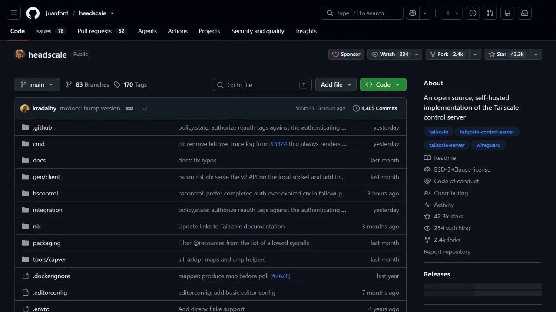Open the hscontrol folder icon
The height and width of the screenshot is (312, 556).
tap(25, 193)
